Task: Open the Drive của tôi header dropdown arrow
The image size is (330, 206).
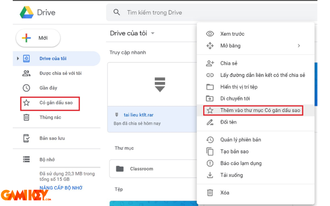Action: [x=153, y=33]
